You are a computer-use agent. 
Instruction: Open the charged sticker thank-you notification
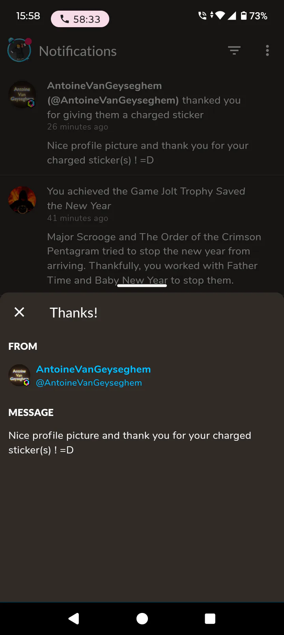point(142,123)
